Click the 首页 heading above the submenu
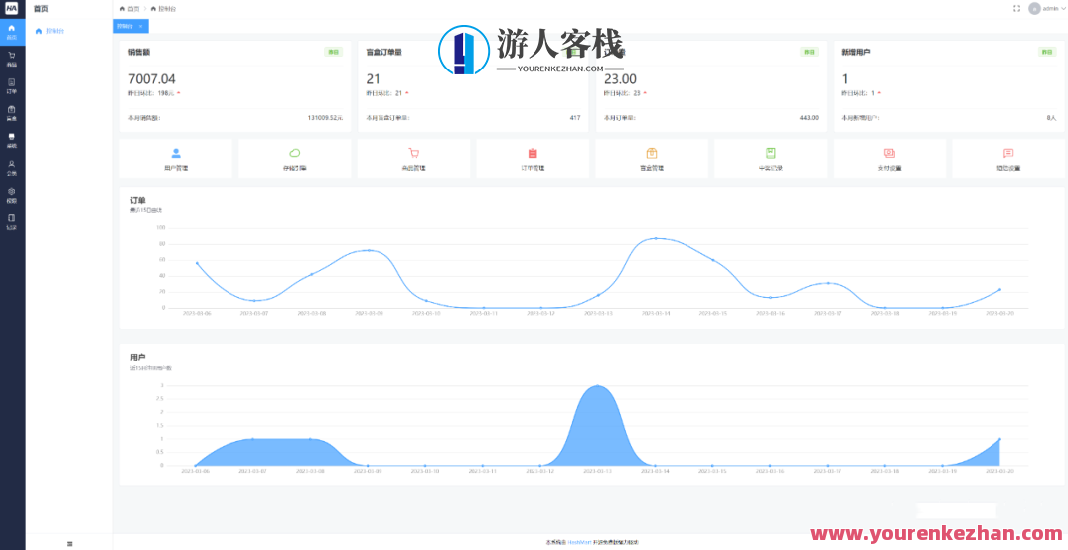 [x=41, y=9]
